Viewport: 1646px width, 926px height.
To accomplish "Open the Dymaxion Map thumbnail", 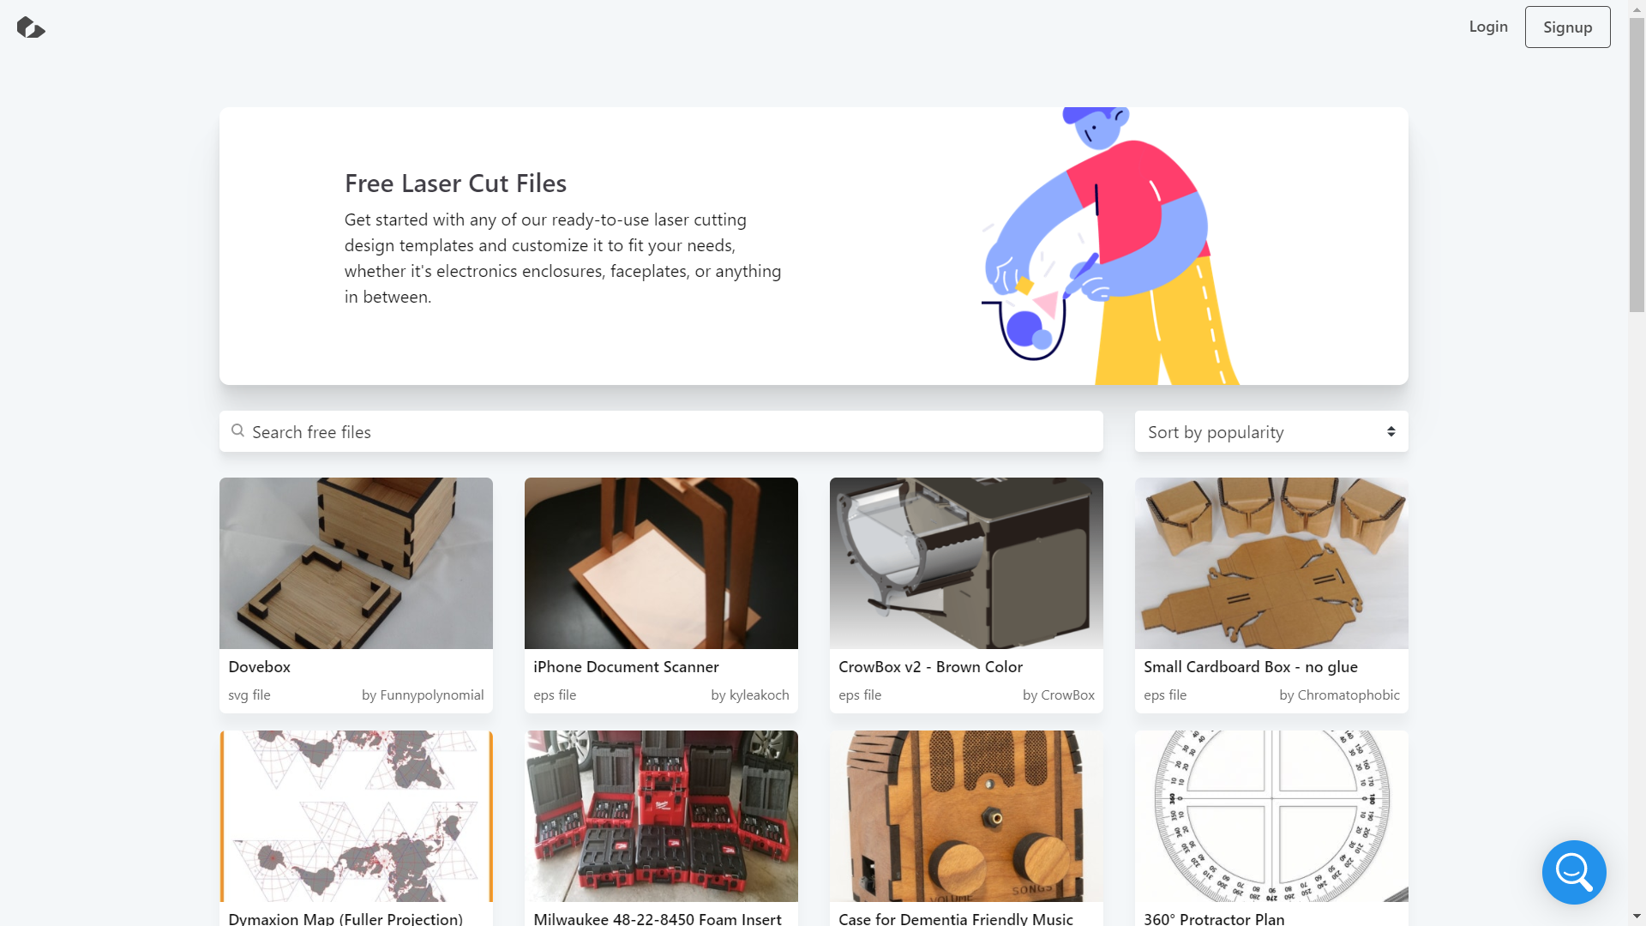I will click(356, 815).
